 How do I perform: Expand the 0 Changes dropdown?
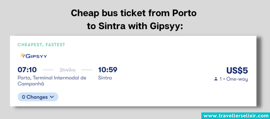[x=38, y=97]
